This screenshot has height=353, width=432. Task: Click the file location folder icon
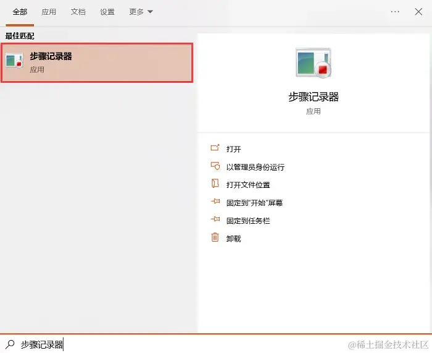coord(215,183)
